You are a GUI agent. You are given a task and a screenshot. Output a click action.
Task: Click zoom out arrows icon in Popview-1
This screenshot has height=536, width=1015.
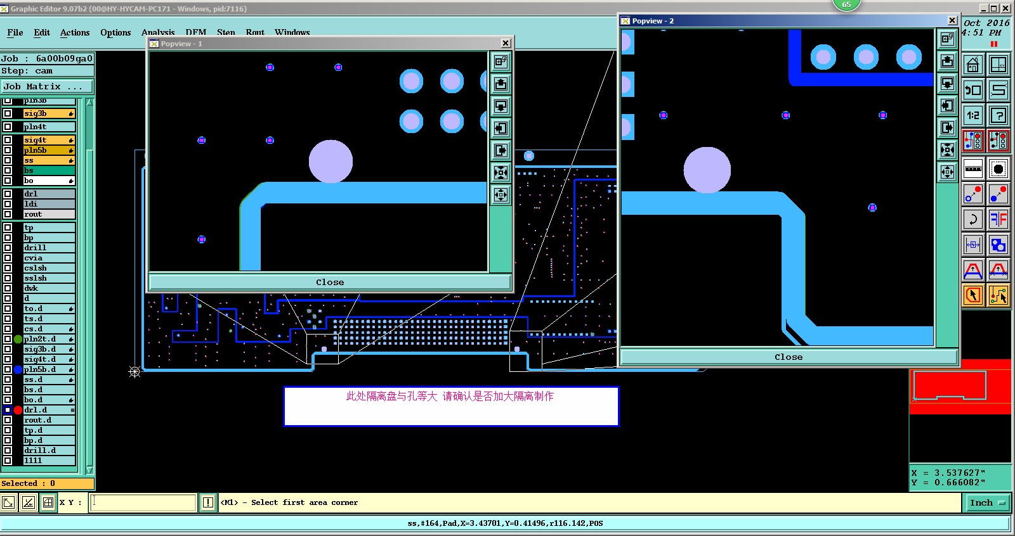(x=501, y=195)
